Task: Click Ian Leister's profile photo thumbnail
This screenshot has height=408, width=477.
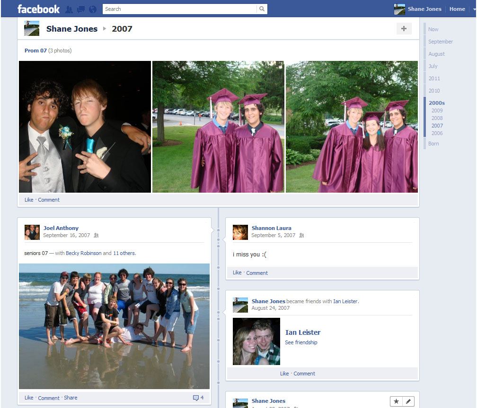Action: [256, 341]
